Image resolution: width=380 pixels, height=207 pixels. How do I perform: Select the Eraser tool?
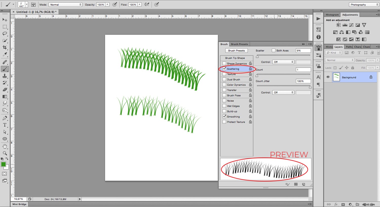(x=5, y=89)
